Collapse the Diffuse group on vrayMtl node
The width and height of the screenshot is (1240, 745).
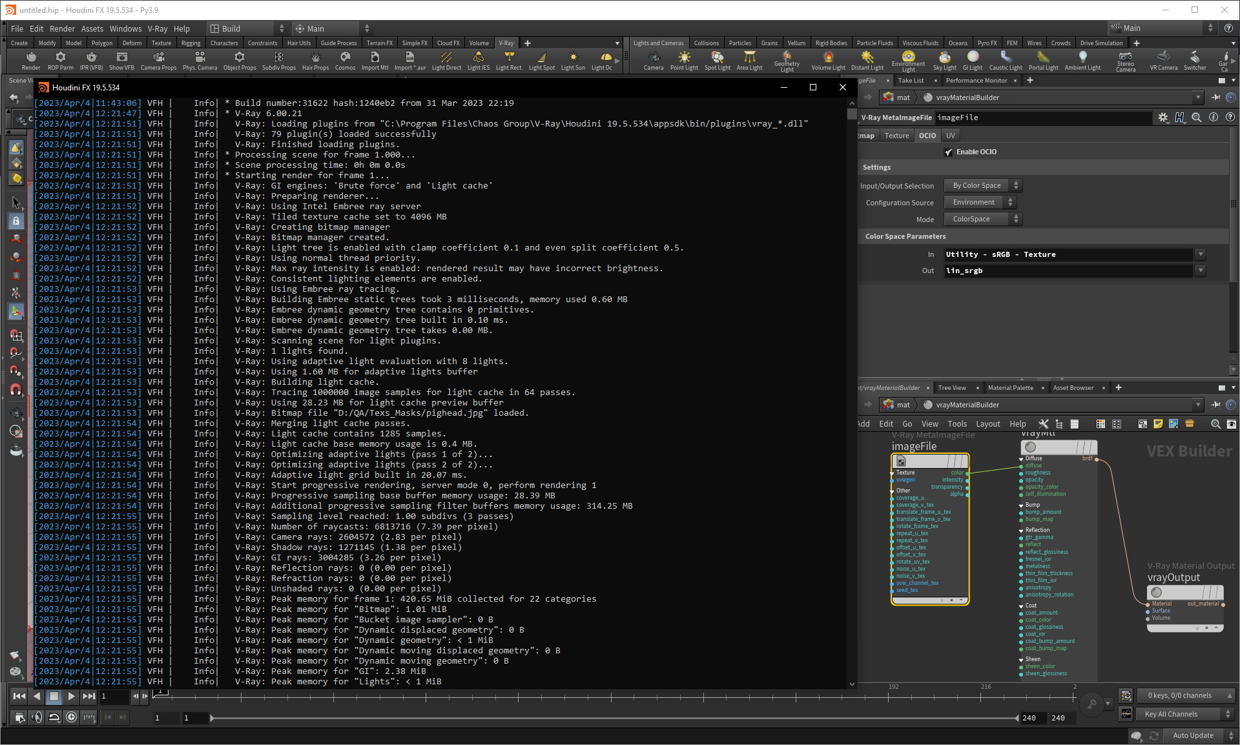tap(1021, 459)
